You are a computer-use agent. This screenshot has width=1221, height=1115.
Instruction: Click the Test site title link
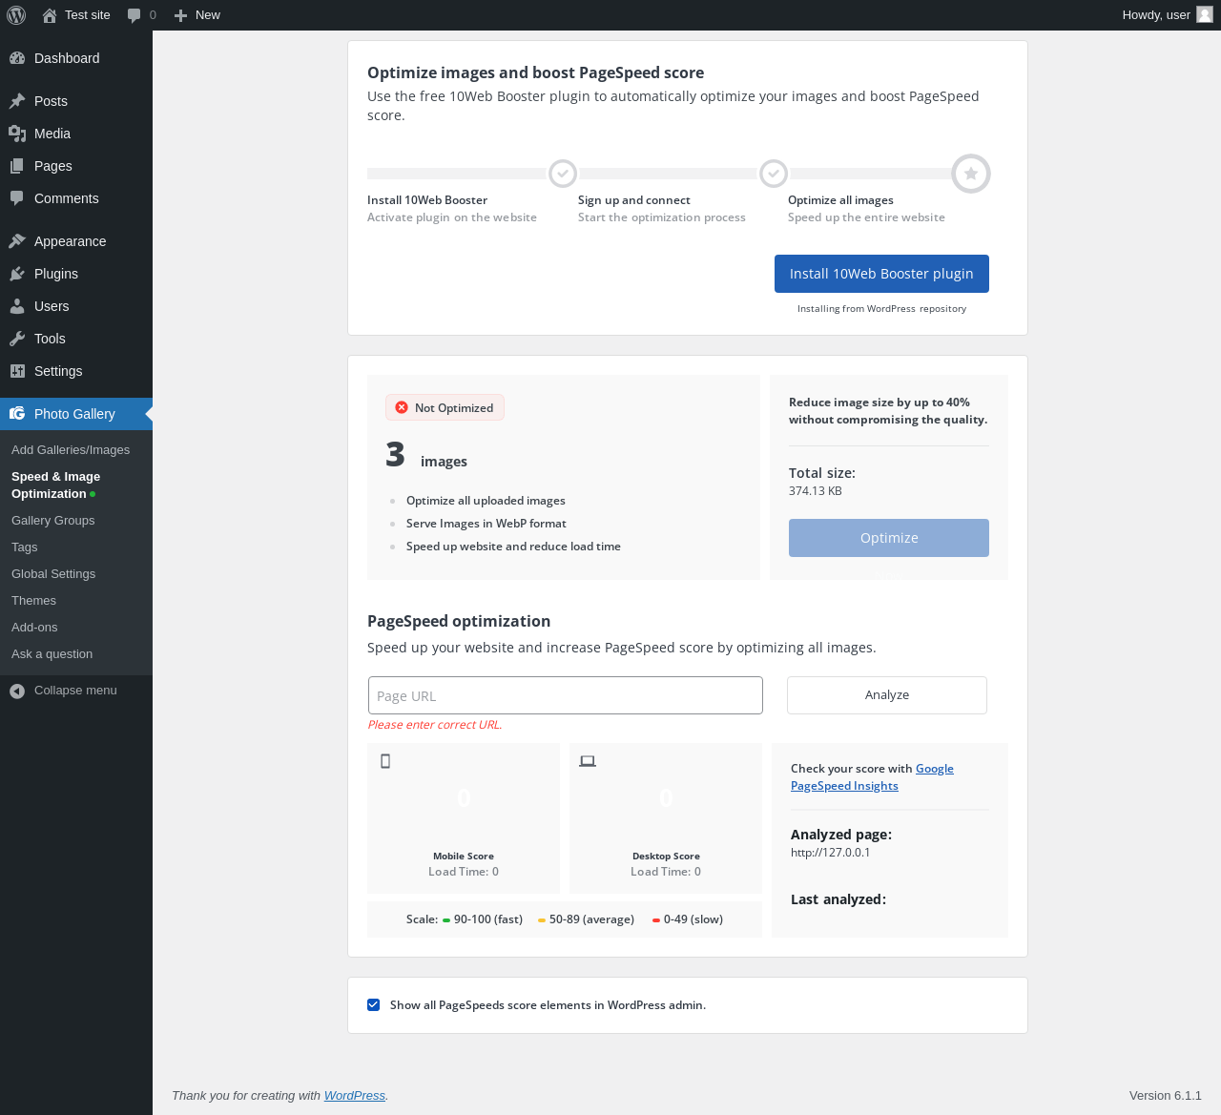[88, 15]
